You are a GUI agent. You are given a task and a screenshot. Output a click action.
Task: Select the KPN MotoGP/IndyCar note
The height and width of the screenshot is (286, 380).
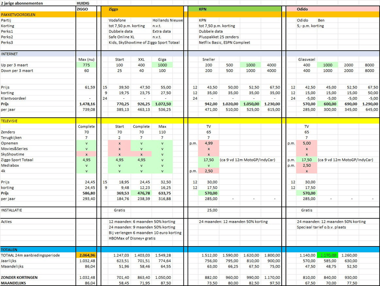[x=247, y=160]
